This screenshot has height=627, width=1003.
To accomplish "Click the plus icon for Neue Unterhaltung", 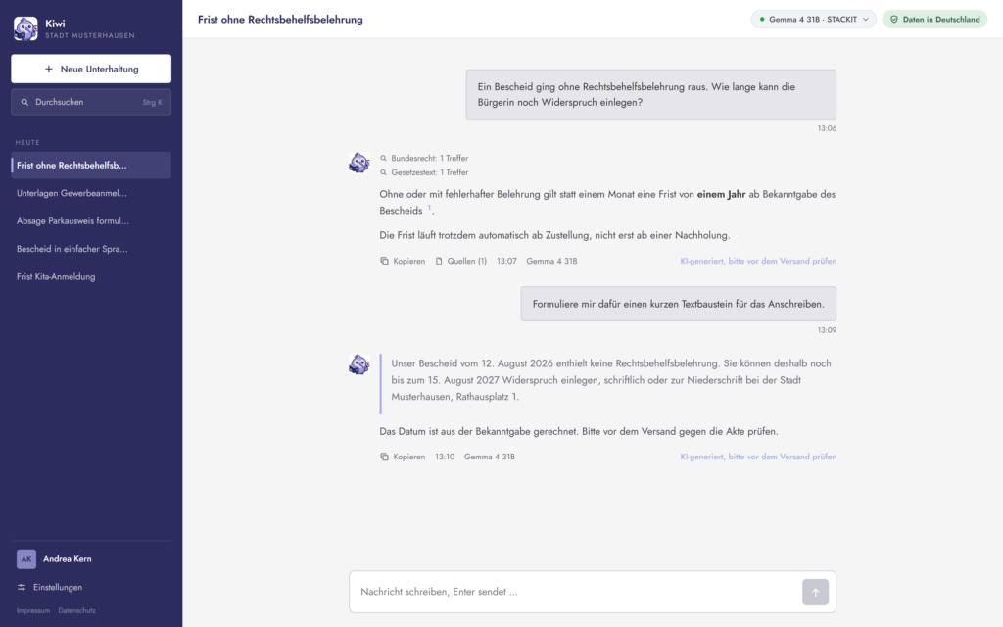I will [49, 69].
